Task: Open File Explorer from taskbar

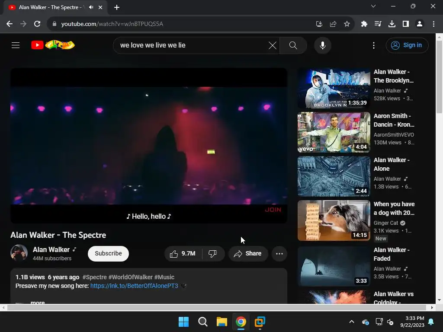Action: coord(222,322)
